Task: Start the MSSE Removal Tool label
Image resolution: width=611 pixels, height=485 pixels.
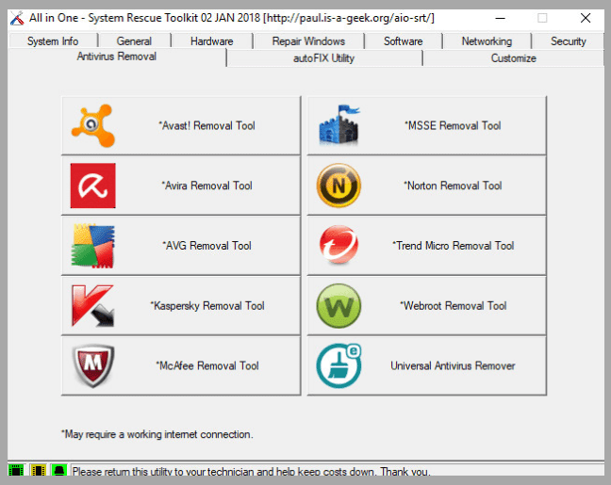Action: [453, 126]
